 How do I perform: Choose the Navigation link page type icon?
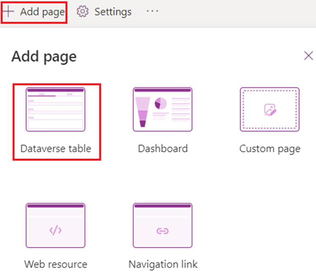click(162, 225)
